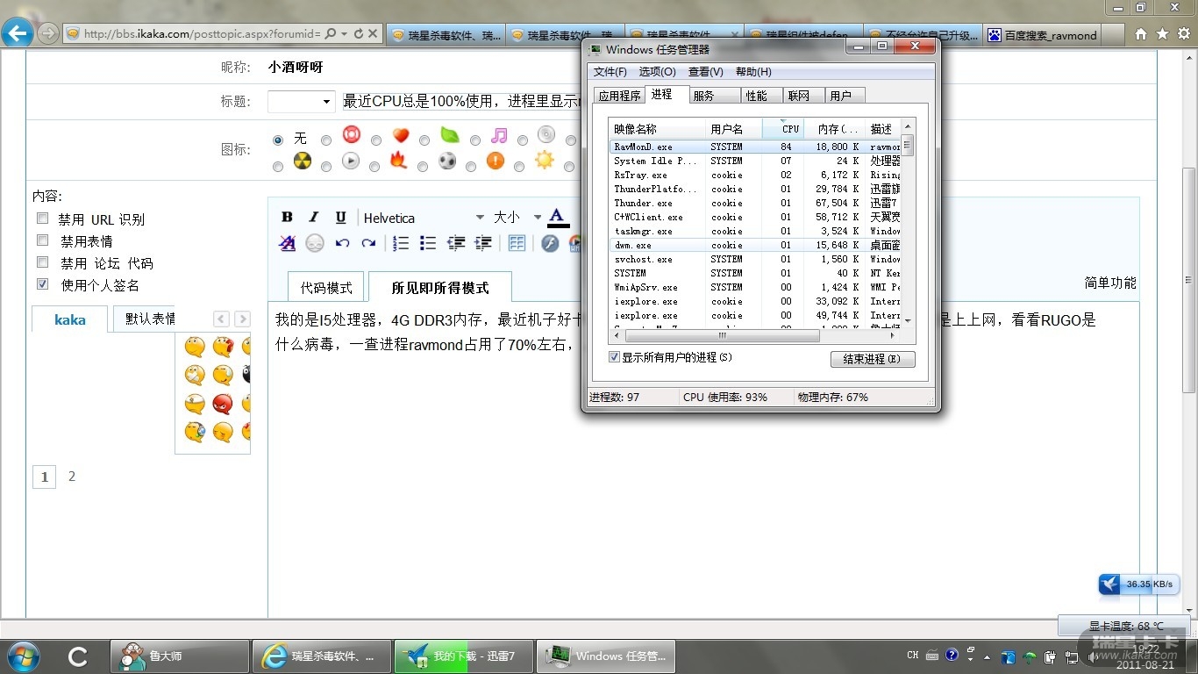1198x674 pixels.
Task: Open the 选项(O) menu in Task Manager
Action: click(x=657, y=72)
